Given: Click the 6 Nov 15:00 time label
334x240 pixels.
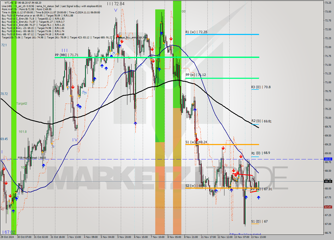Looking at the screenshot, I should [141, 237].
